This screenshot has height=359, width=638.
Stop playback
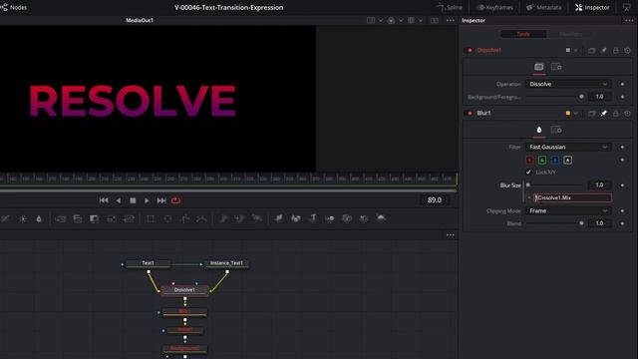point(133,200)
